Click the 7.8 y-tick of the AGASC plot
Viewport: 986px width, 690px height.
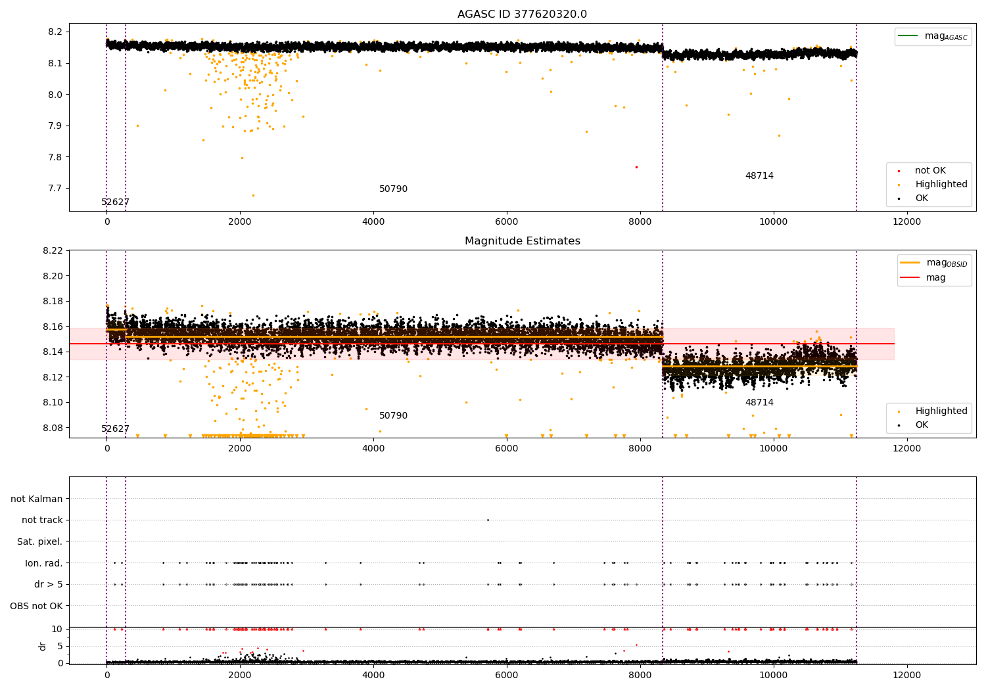click(56, 157)
